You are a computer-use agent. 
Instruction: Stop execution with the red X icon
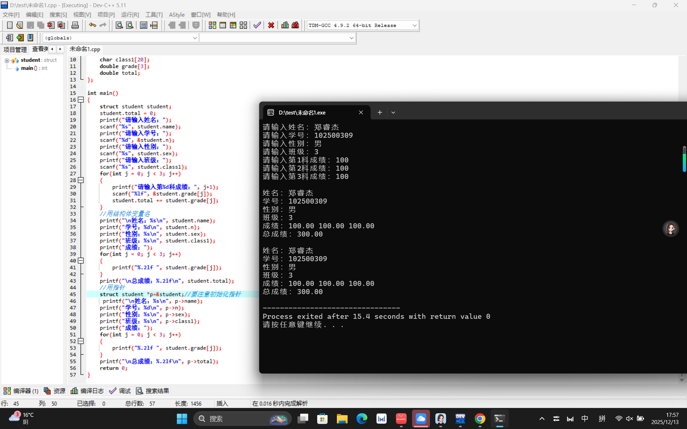[x=271, y=25]
